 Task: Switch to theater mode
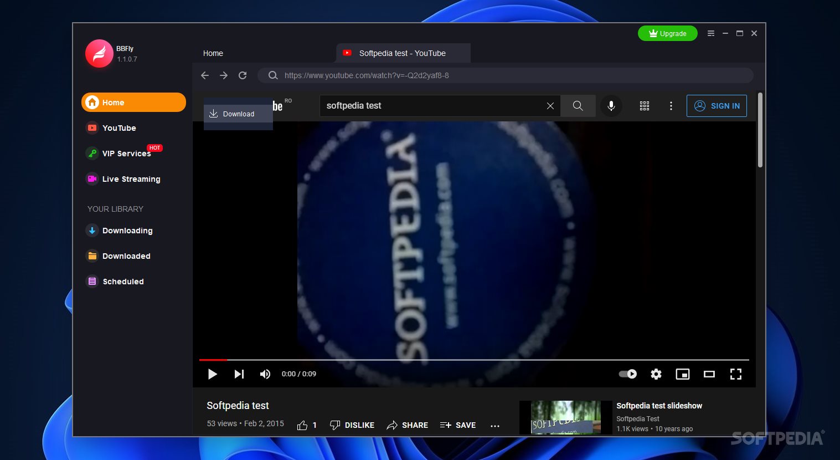pos(709,374)
